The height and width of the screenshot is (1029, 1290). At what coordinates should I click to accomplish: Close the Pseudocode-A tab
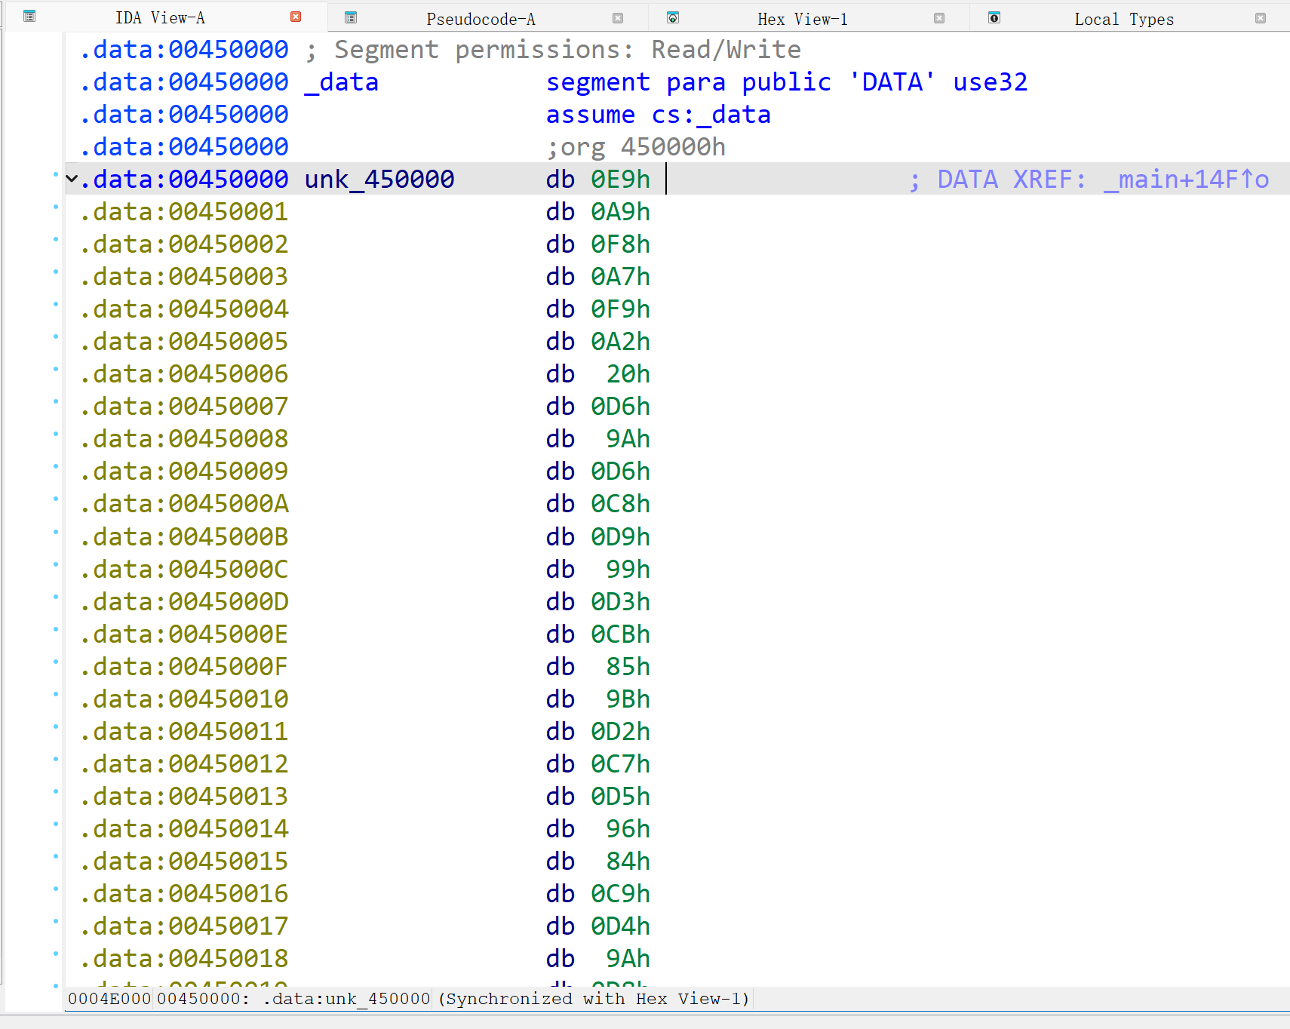[618, 18]
